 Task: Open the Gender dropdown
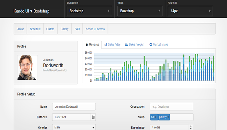(74, 127)
